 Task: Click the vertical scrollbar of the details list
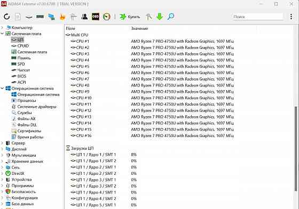click(x=296, y=148)
